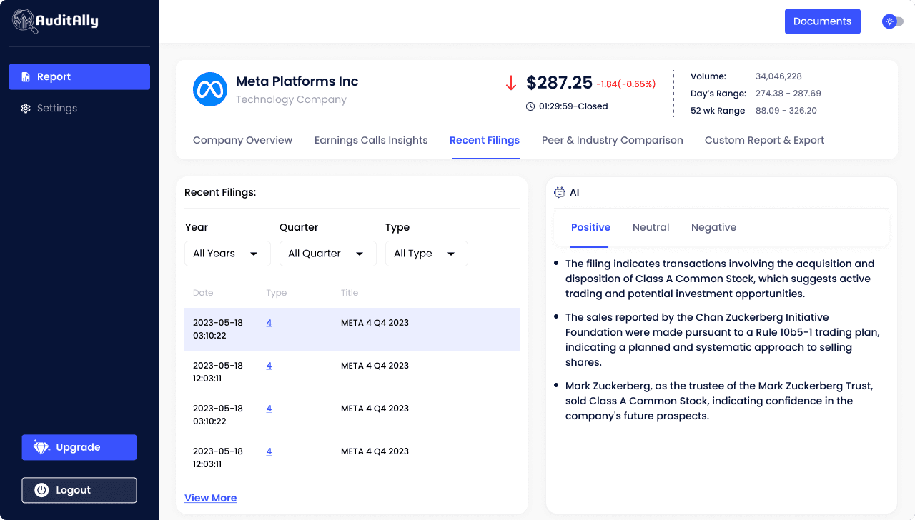Click the AI robot icon in panel header
Image resolution: width=915 pixels, height=520 pixels.
point(560,192)
